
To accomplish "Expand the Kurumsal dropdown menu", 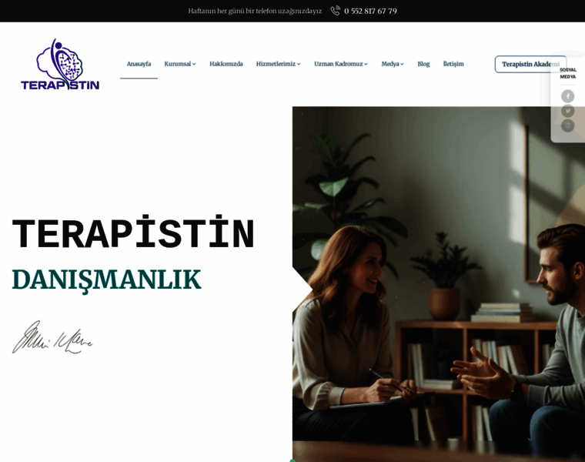I will [x=180, y=64].
